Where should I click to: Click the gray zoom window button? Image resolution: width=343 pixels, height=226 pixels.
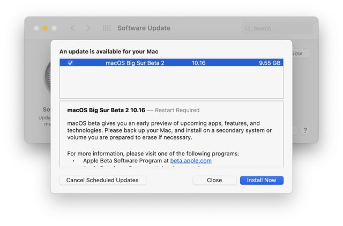point(54,28)
